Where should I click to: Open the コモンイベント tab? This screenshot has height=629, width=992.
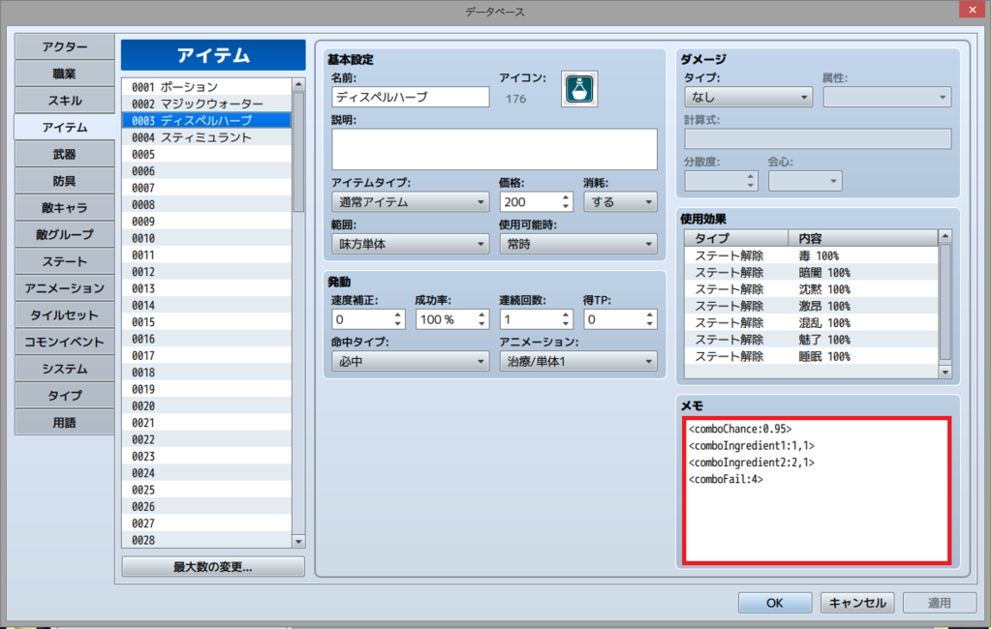pyautogui.click(x=65, y=342)
